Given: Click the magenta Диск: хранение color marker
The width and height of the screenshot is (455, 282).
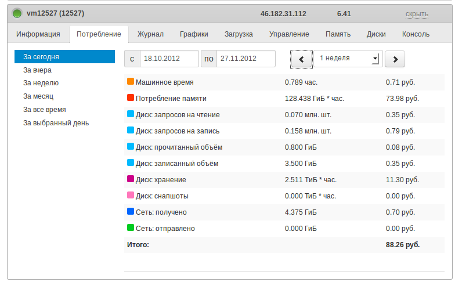Looking at the screenshot, I should coord(131,179).
